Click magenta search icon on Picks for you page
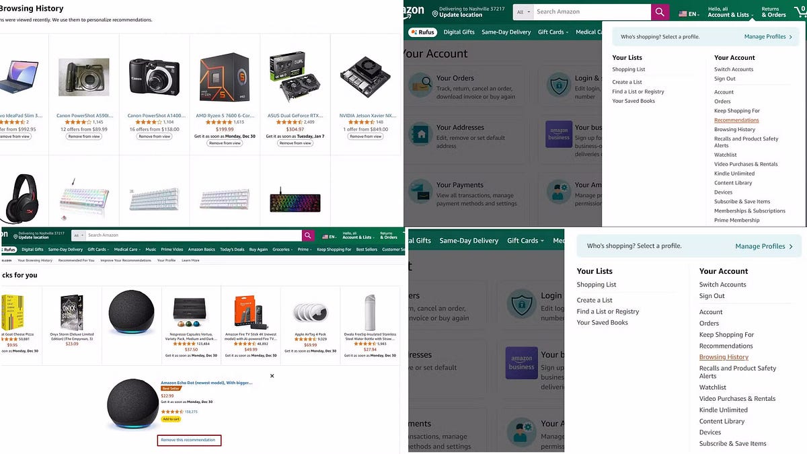The width and height of the screenshot is (807, 454). click(x=308, y=235)
